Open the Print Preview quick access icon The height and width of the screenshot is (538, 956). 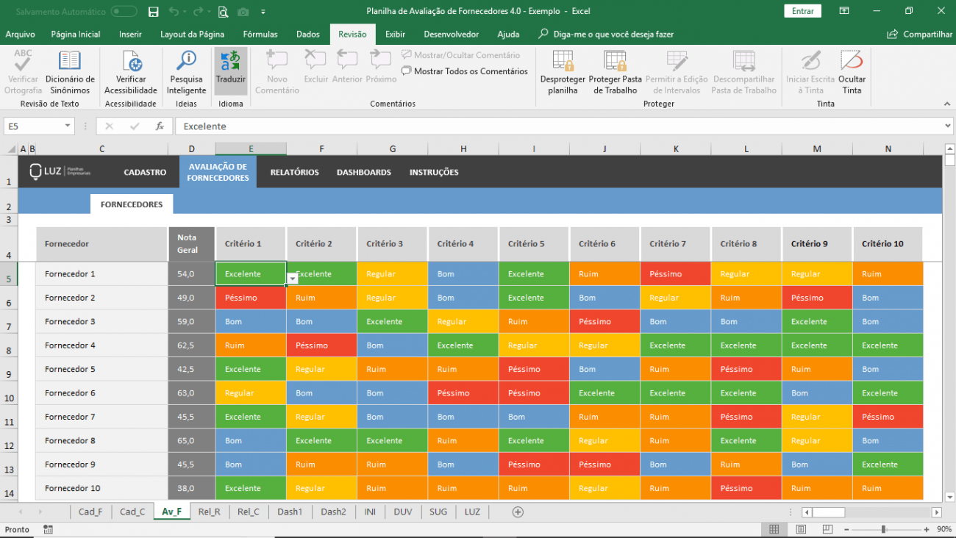click(223, 12)
